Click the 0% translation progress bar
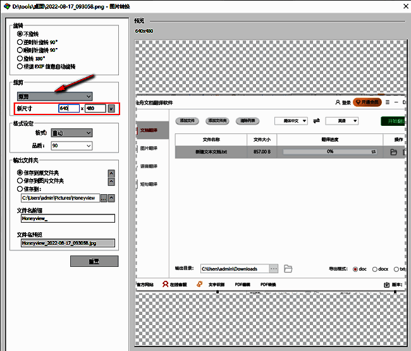 [329, 152]
